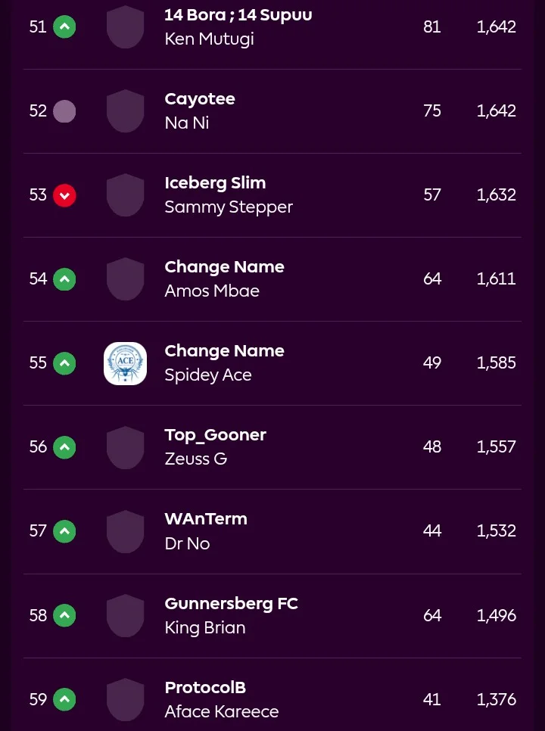Click the 1,642 total for Ken Mutugi

pos(496,27)
